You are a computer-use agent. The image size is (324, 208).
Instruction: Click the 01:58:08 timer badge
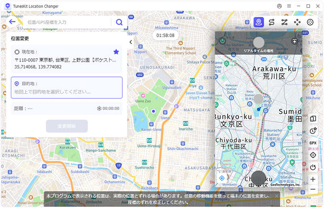pyautogui.click(x=165, y=35)
